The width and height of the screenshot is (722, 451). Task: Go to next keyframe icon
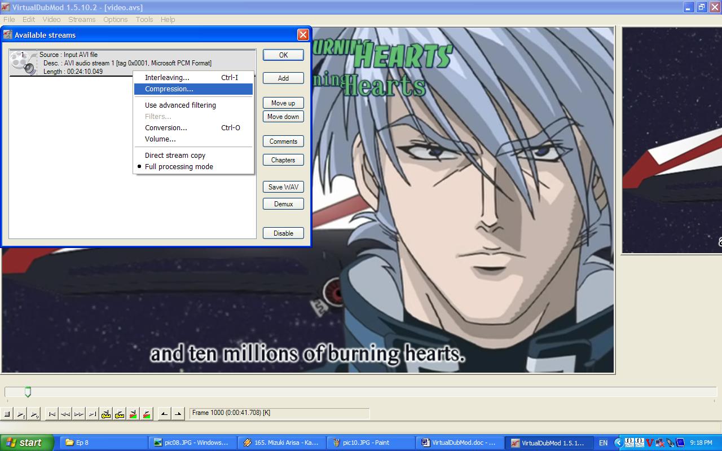[120, 414]
